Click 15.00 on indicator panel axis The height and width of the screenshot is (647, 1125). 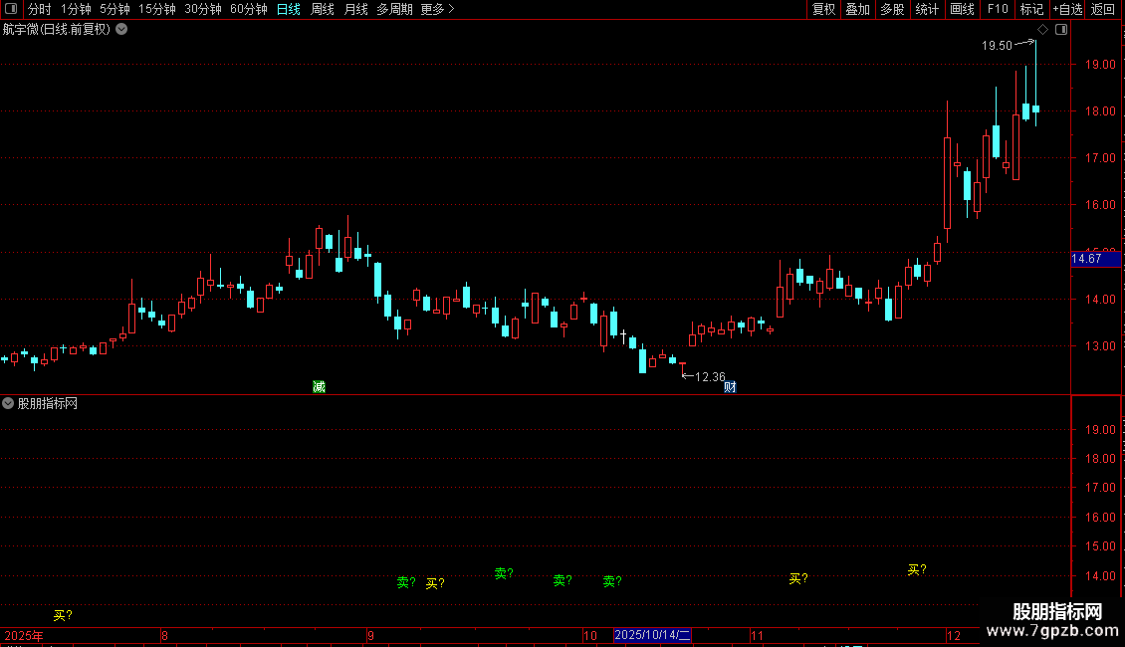(x=1100, y=545)
